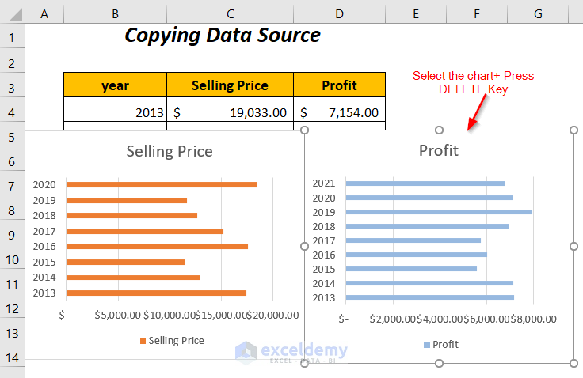The width and height of the screenshot is (583, 378).
Task: Click the 2019 bar in Profit chart
Action: pyautogui.click(x=439, y=212)
